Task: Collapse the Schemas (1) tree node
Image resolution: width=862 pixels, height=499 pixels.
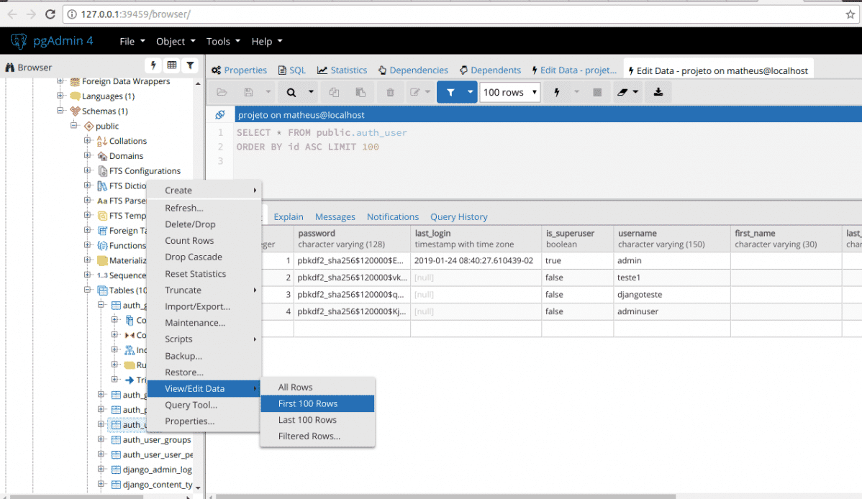Action: 60,111
